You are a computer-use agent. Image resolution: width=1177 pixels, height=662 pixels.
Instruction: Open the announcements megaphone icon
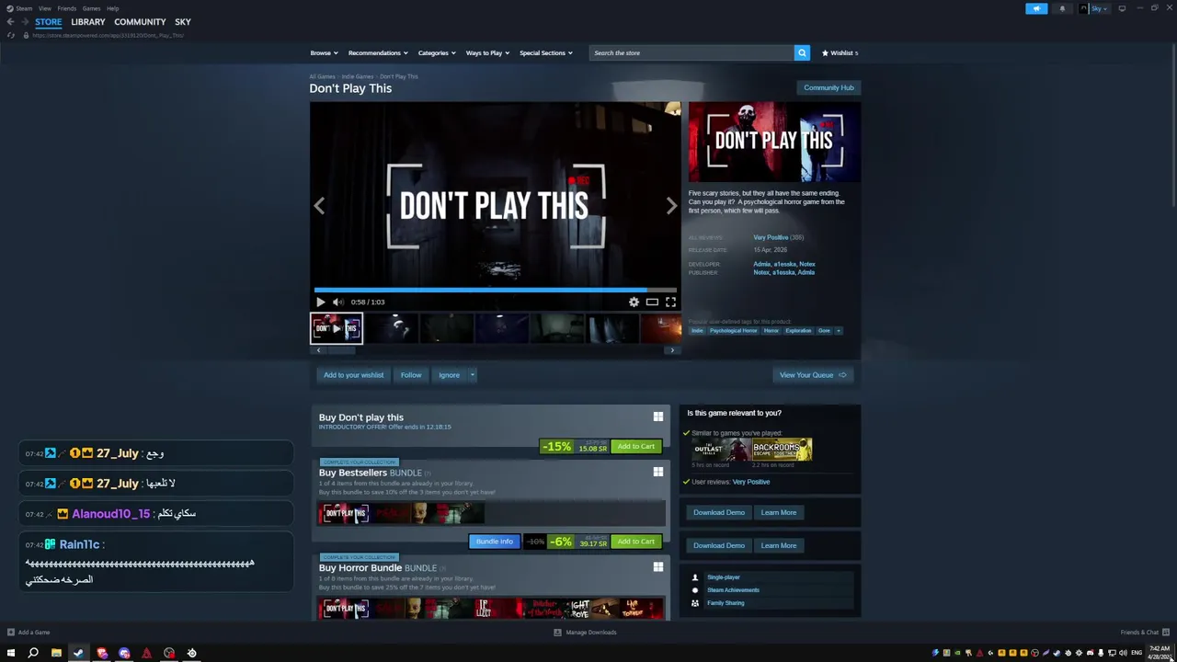point(1036,8)
